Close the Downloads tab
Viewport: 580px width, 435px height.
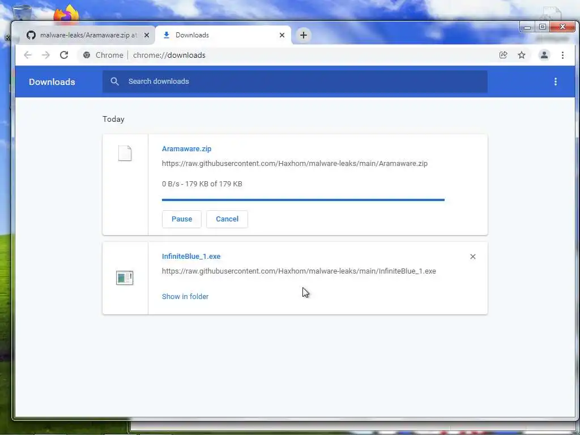coord(282,35)
